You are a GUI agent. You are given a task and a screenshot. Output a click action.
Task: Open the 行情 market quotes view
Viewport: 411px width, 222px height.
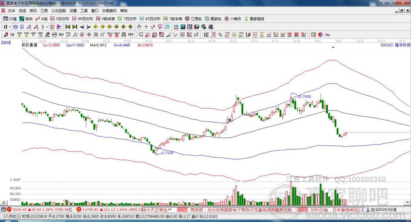point(10,19)
